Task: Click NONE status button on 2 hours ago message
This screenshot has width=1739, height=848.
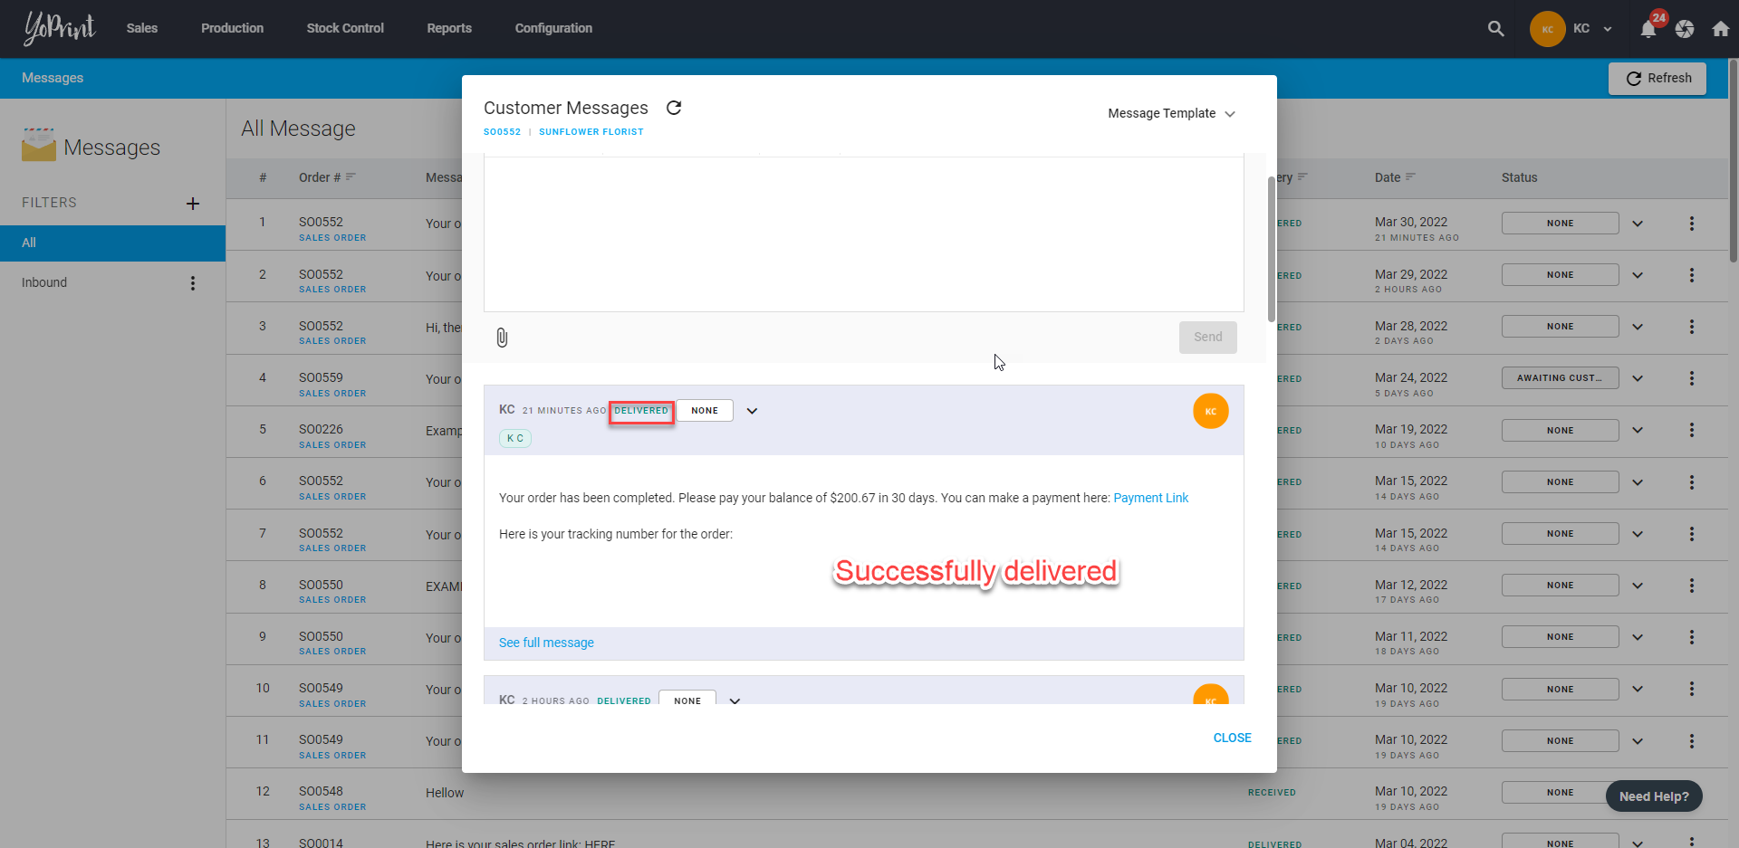Action: pyautogui.click(x=687, y=700)
